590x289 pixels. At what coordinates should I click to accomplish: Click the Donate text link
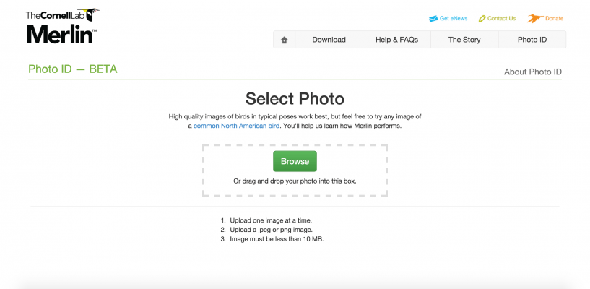pos(554,19)
